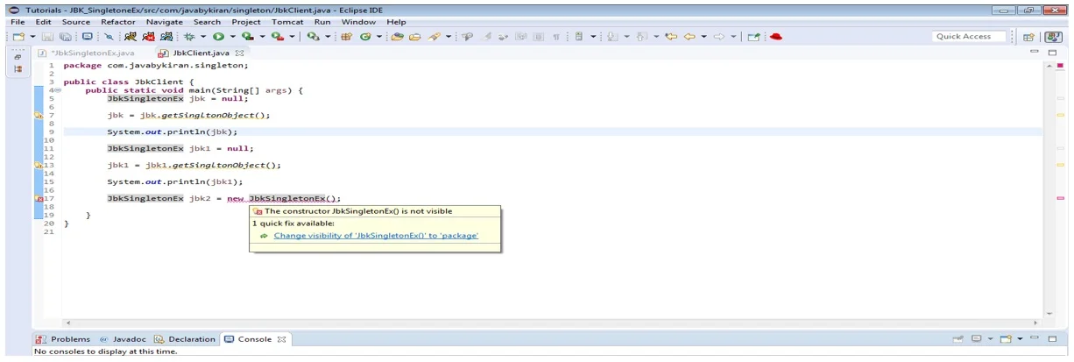Click the New Java Package icon
The width and height of the screenshot is (1074, 362).
[346, 37]
